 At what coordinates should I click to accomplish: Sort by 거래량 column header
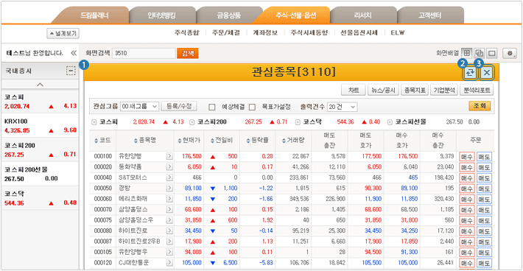pos(293,141)
